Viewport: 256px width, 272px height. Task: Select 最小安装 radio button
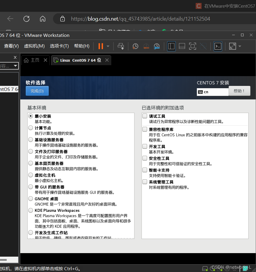click(x=31, y=116)
